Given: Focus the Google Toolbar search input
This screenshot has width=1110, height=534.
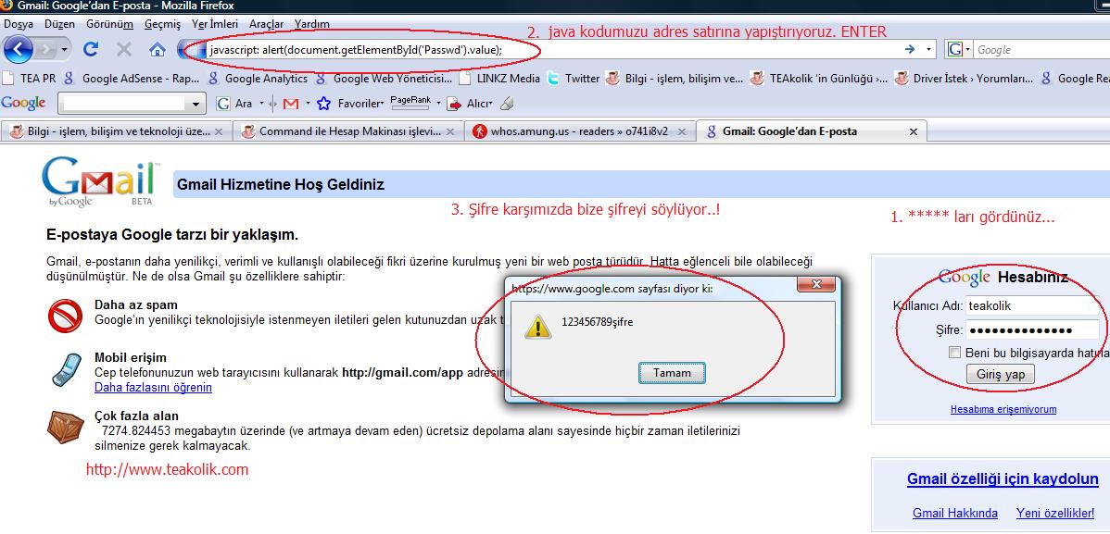Looking at the screenshot, I should (x=124, y=104).
